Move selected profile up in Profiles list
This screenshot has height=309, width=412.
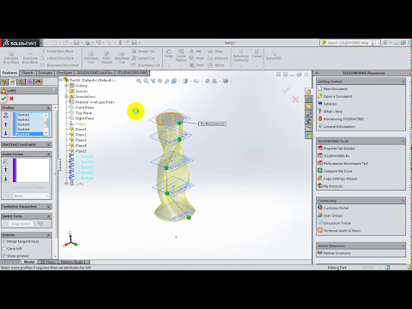click(5, 124)
